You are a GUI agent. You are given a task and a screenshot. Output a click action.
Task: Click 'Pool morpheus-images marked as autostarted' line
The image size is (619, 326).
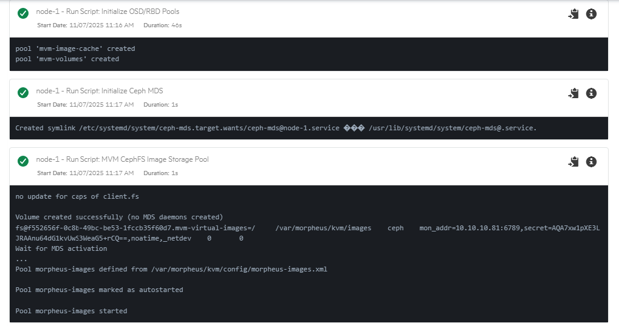tap(99, 290)
